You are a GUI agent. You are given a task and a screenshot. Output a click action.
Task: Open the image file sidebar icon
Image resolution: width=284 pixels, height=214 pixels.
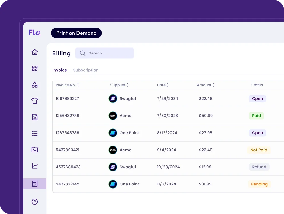tap(35, 117)
